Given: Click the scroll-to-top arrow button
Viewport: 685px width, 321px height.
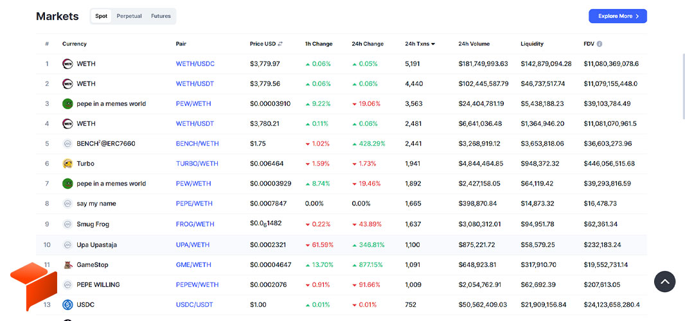Looking at the screenshot, I should 664,282.
